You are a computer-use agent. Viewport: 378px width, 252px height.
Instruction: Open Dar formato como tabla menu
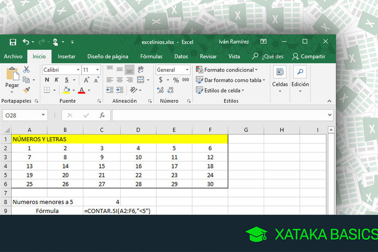click(230, 80)
